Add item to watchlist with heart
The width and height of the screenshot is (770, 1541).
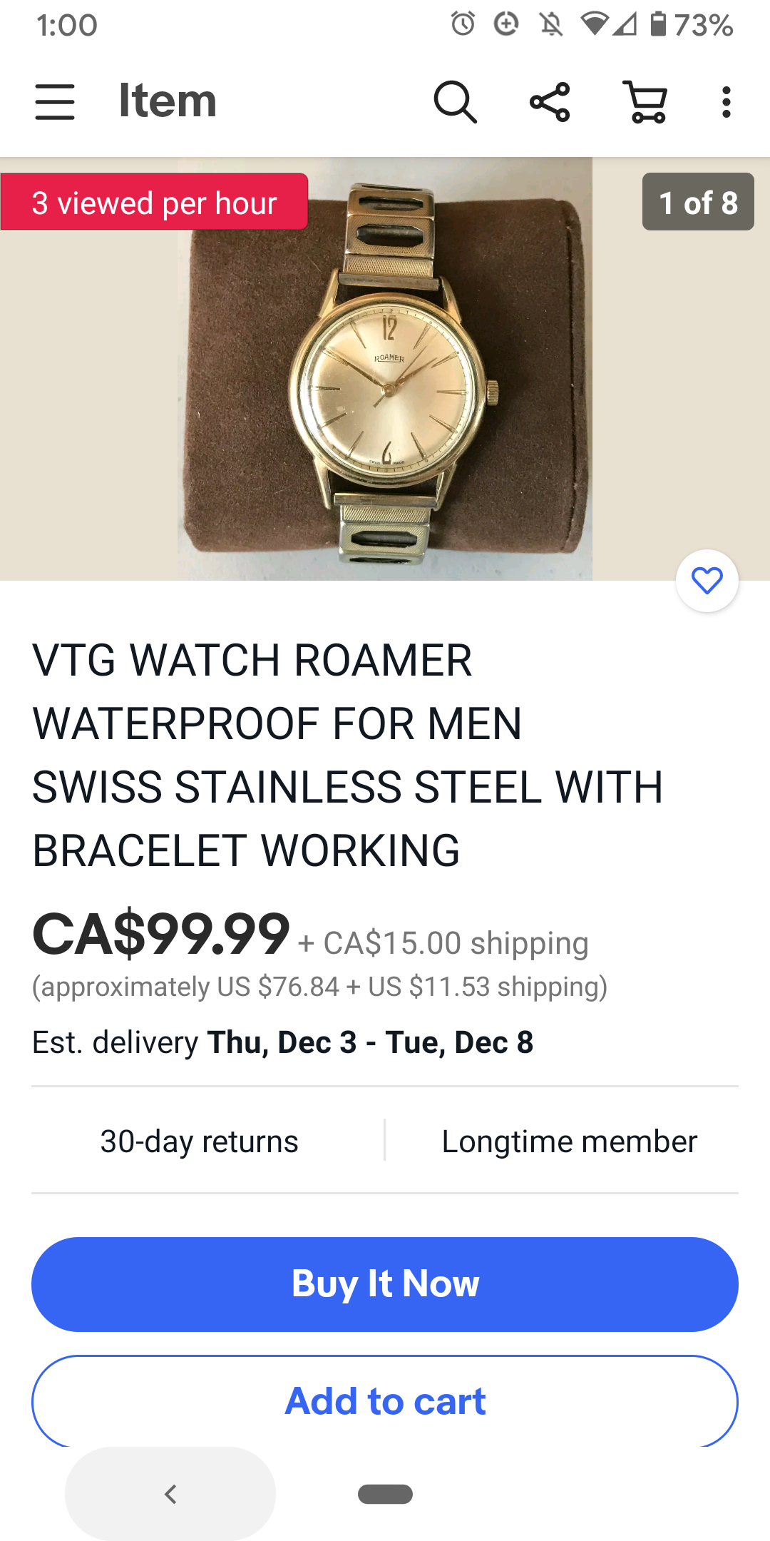tap(707, 581)
